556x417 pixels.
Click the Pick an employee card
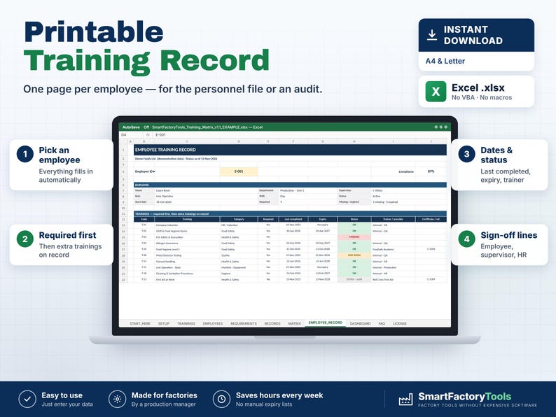point(62,164)
